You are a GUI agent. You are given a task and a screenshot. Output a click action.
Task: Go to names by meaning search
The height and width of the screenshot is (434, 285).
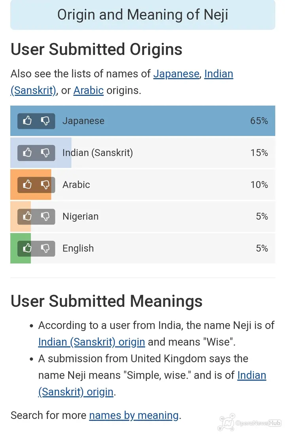[134, 415]
